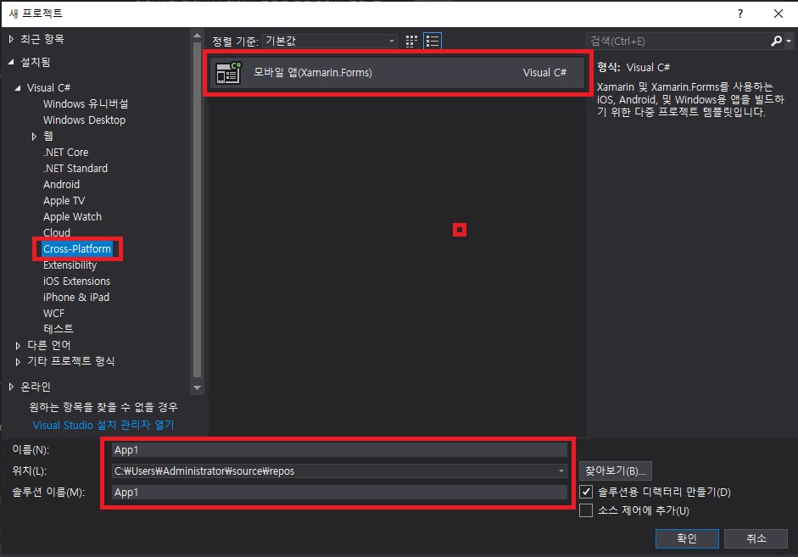
Task: Select 테스트 category
Action: pyautogui.click(x=58, y=329)
